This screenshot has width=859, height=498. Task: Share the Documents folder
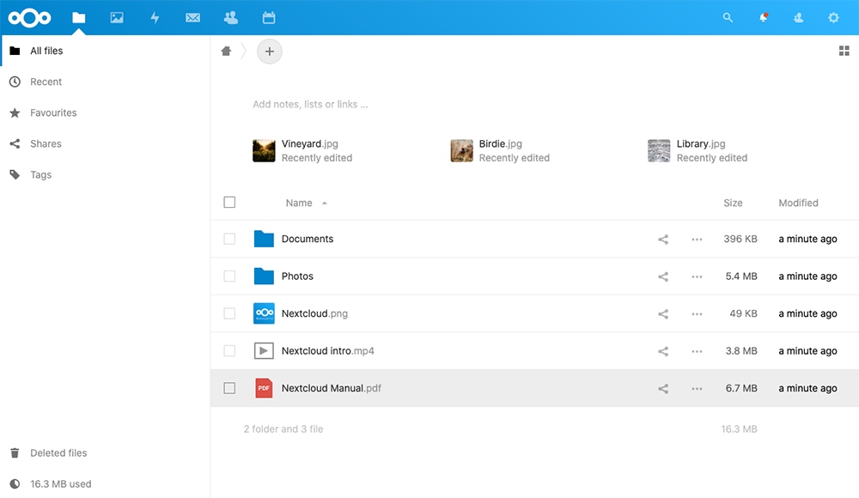(663, 240)
